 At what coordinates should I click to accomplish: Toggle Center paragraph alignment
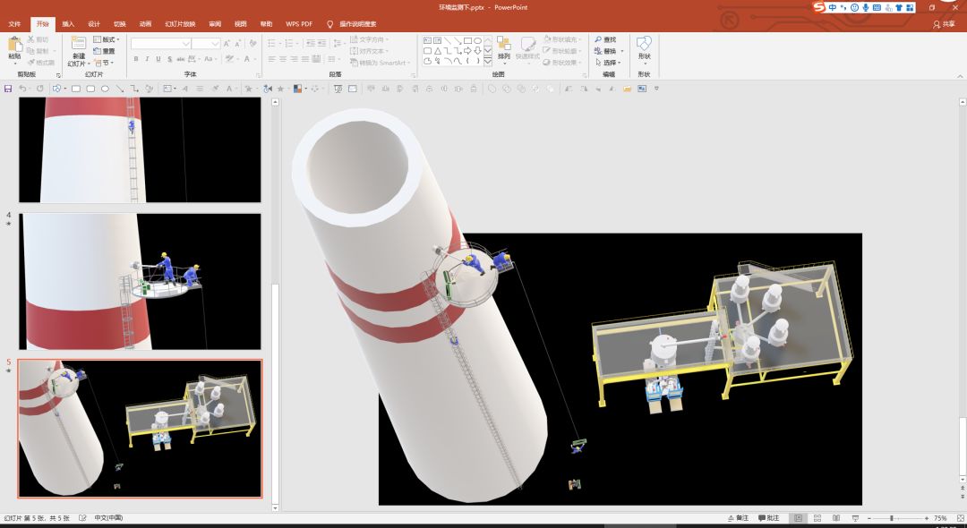282,59
